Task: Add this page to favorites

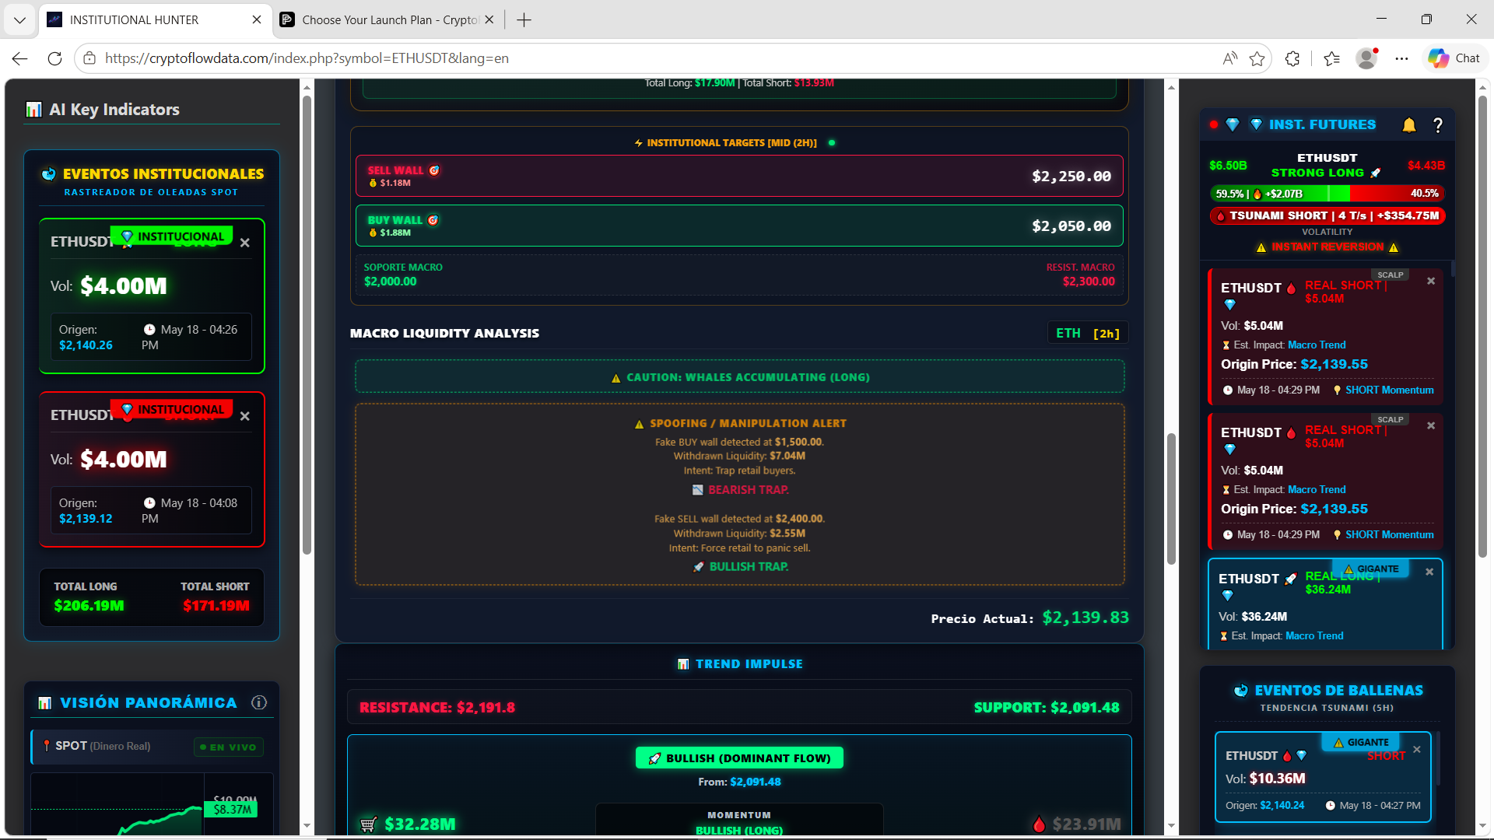Action: coord(1257,58)
